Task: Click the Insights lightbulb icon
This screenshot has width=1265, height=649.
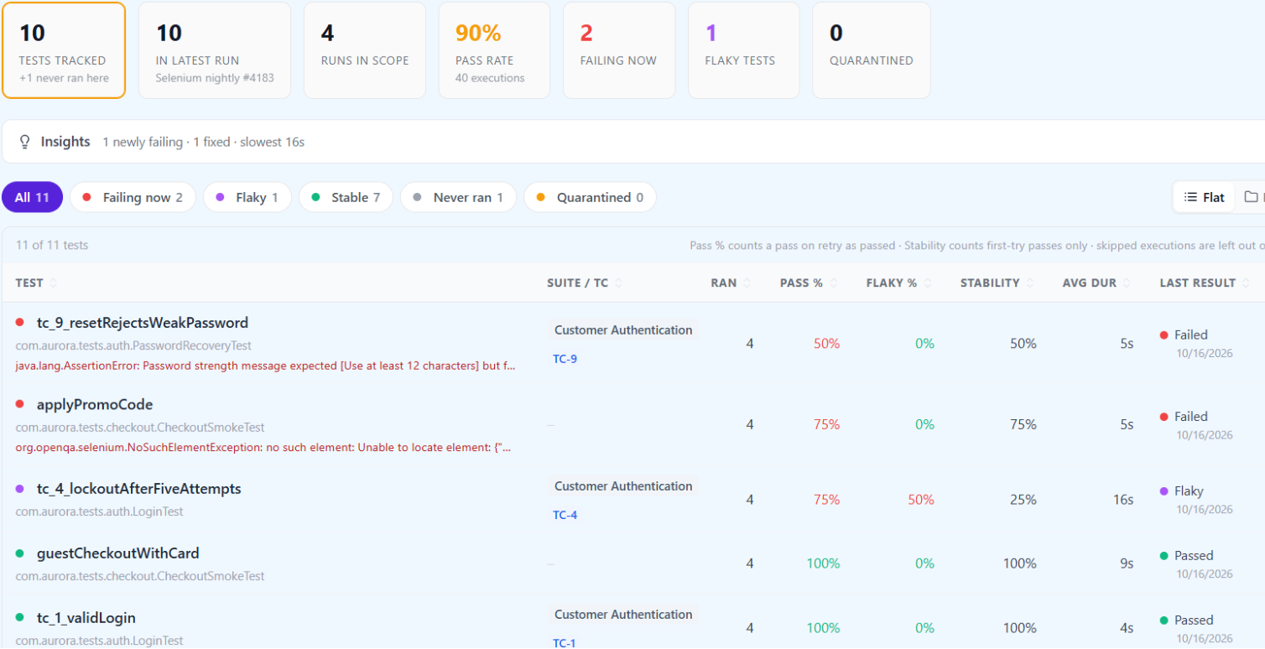Action: (x=25, y=142)
